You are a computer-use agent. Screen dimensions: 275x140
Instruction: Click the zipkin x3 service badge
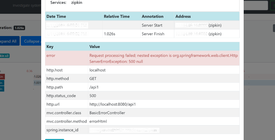point(5,56)
